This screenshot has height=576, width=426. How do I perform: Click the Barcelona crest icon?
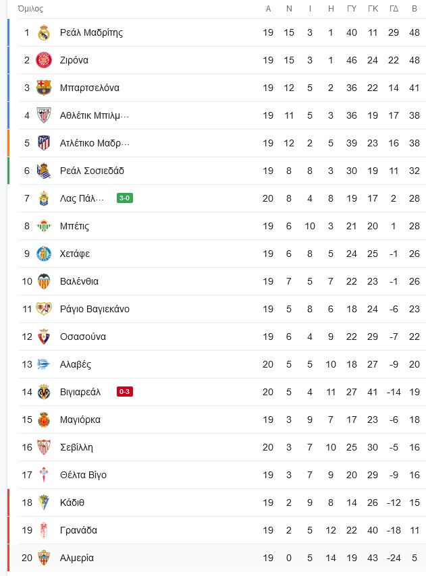pos(44,88)
